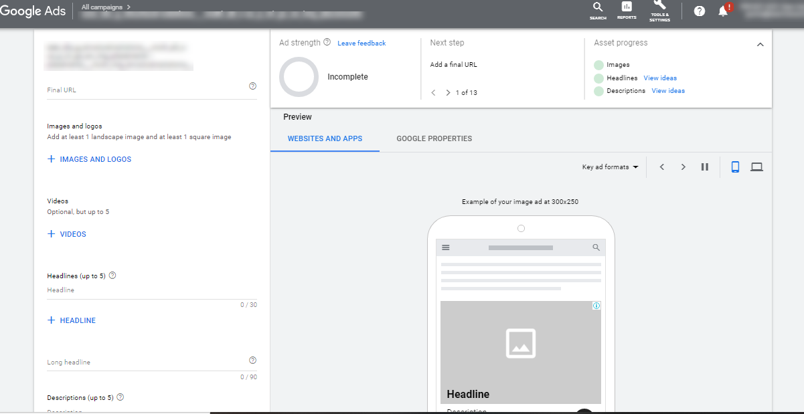The image size is (804, 414).
Task: Show next ad format preview
Action: pyautogui.click(x=683, y=167)
